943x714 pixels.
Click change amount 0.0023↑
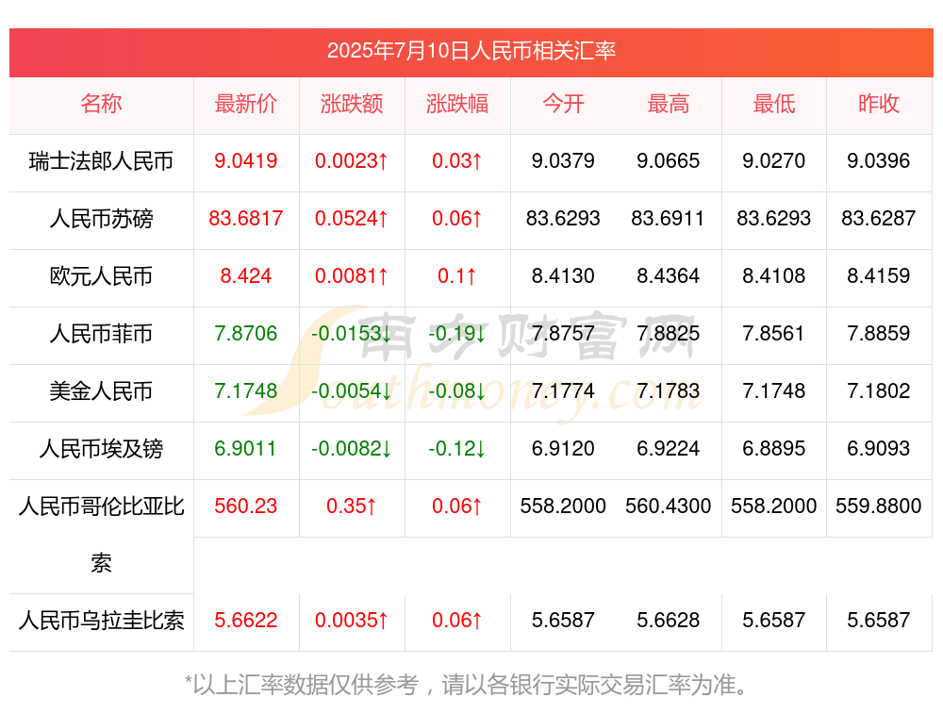point(352,161)
